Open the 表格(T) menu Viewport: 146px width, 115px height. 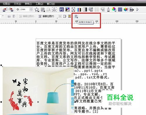[28, 4]
